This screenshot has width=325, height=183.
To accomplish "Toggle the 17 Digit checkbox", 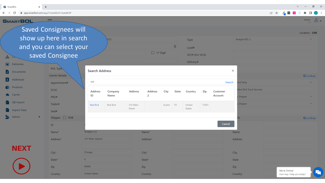I will coord(153,53).
